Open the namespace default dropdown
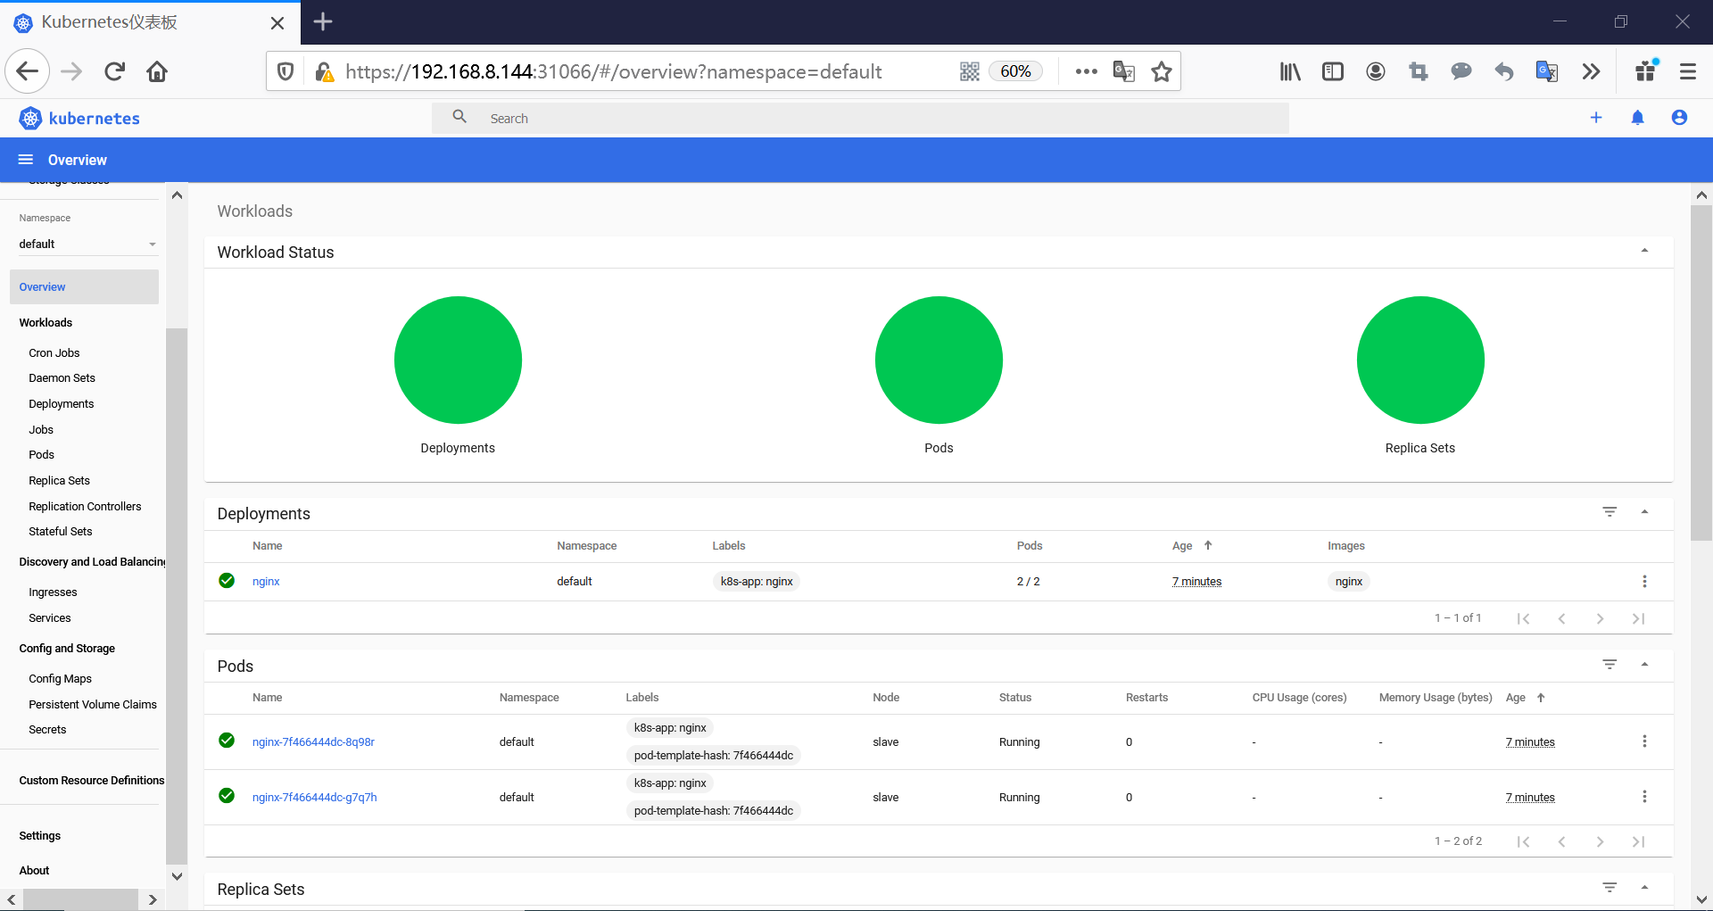 click(x=87, y=244)
